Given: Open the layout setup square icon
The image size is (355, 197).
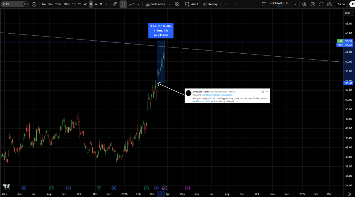Looking at the screenshot, I should pyautogui.click(x=264, y=4).
